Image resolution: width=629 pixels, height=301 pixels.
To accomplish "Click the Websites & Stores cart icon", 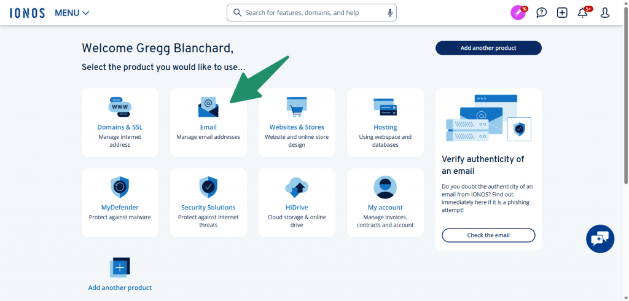I will click(297, 107).
